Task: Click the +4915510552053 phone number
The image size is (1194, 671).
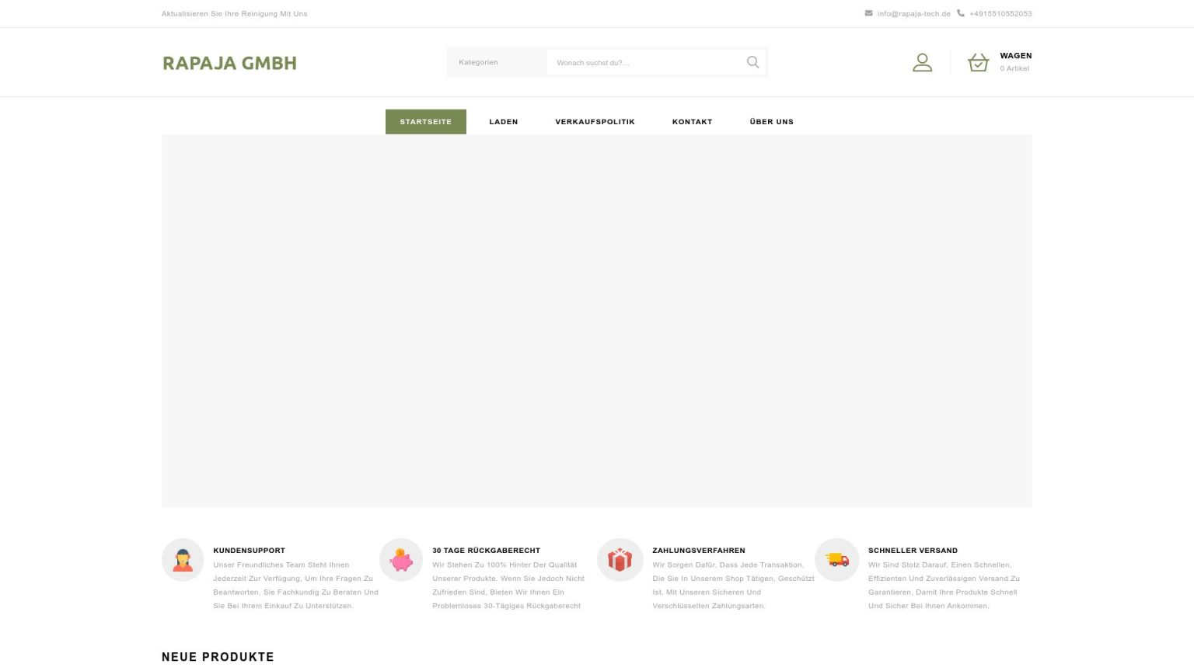Action: pyautogui.click(x=1000, y=14)
